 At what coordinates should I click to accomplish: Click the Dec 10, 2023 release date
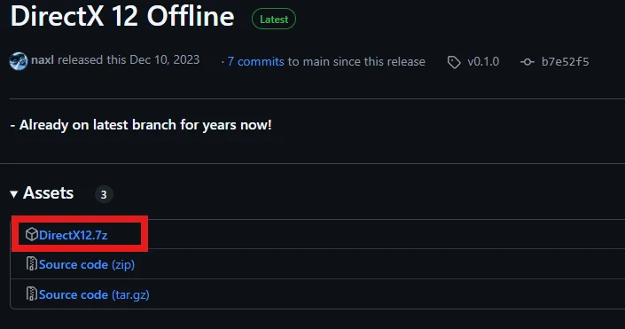[x=165, y=59]
